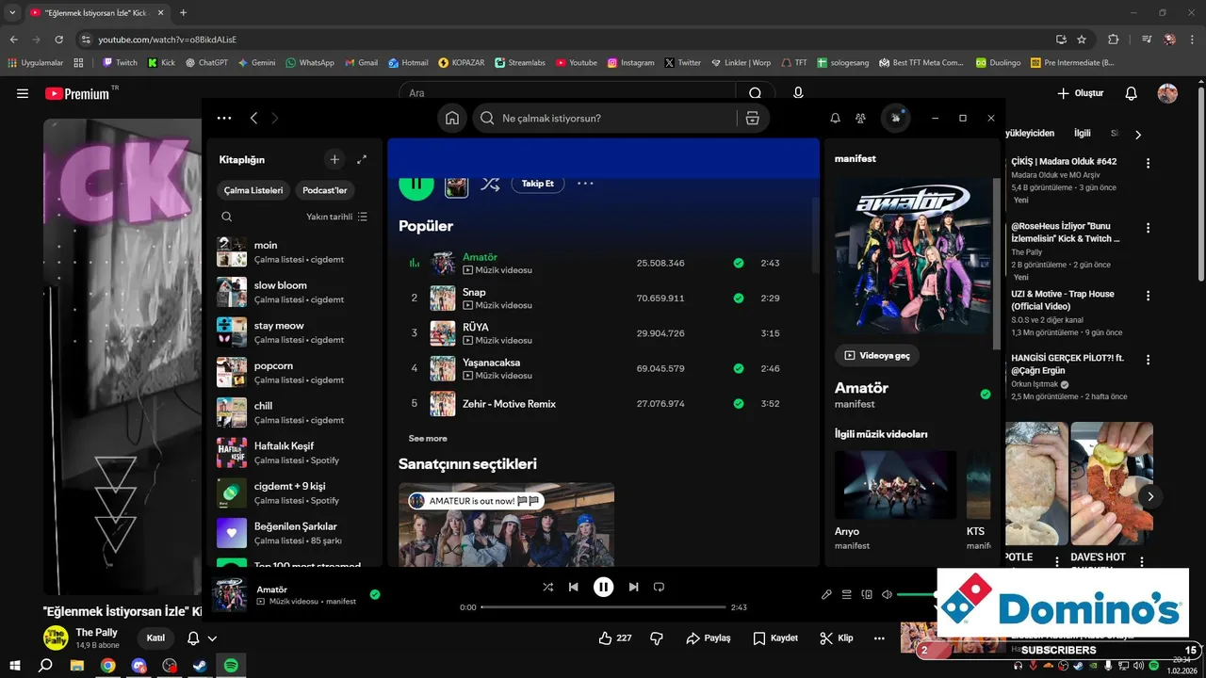The image size is (1206, 678).
Task: Save video with Kaydet
Action: point(775,638)
